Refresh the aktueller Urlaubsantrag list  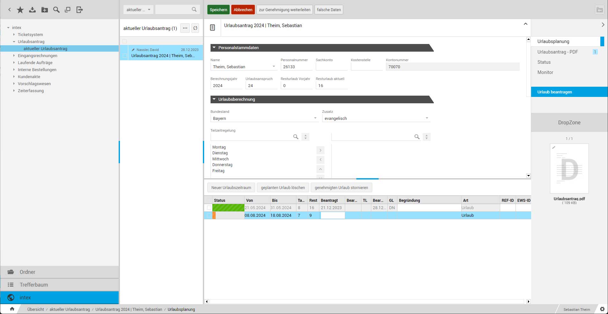(195, 28)
